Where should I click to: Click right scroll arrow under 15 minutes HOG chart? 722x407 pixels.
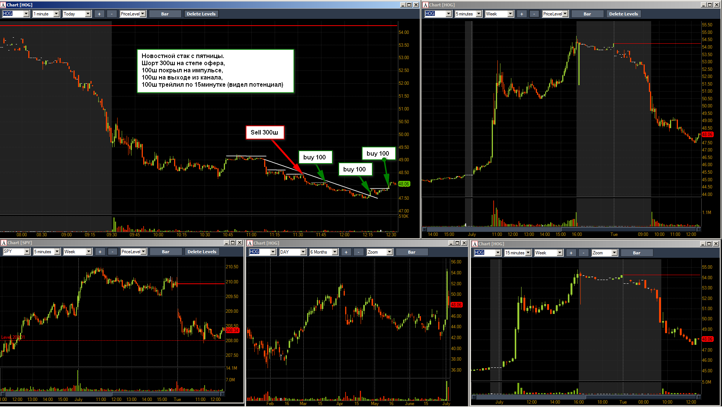[698, 397]
